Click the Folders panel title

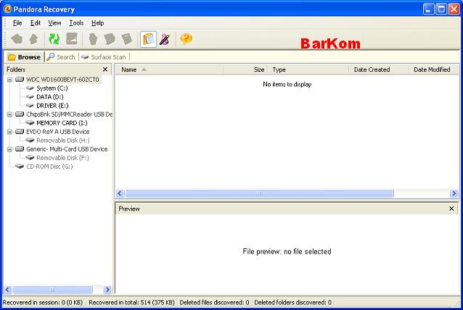[x=16, y=70]
